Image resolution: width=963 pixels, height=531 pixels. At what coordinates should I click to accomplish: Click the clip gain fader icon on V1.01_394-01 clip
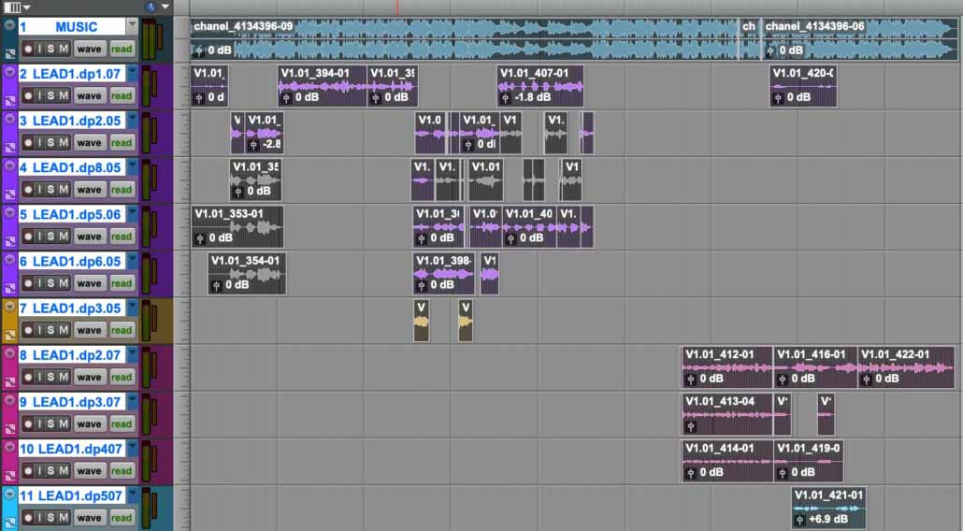[x=285, y=97]
